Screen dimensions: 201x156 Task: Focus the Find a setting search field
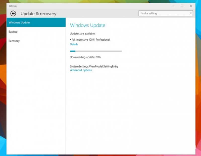coord(166,13)
